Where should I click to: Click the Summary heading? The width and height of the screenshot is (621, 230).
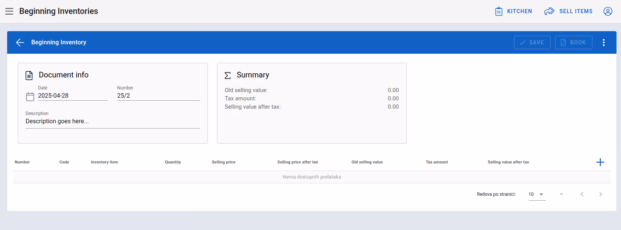[x=253, y=75]
